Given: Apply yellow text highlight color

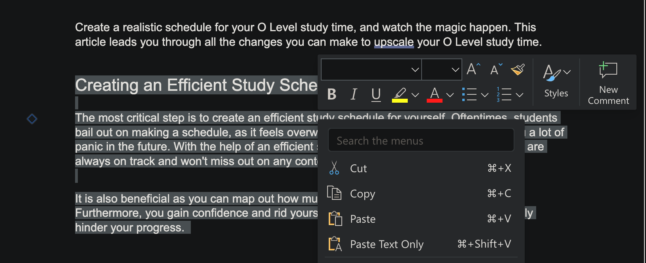Looking at the screenshot, I should (x=400, y=95).
